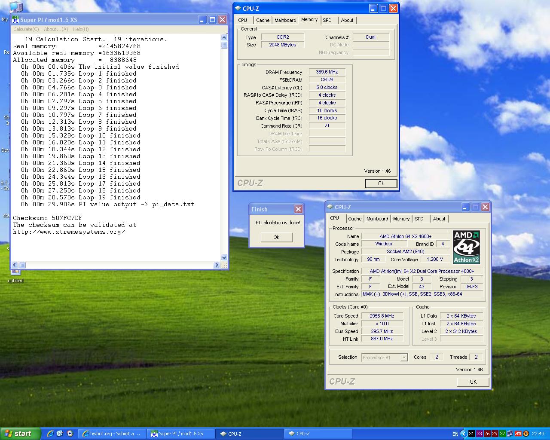This screenshot has height=440, width=550.
Task: Click the Bus Speed value 295.7 MHz
Action: (382, 331)
